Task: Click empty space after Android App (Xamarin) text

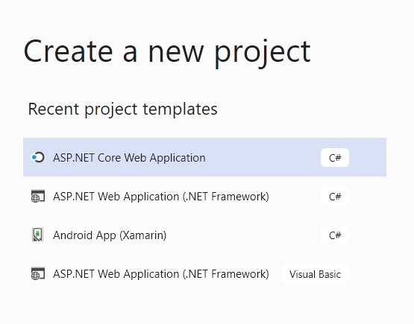Action: click(243, 235)
